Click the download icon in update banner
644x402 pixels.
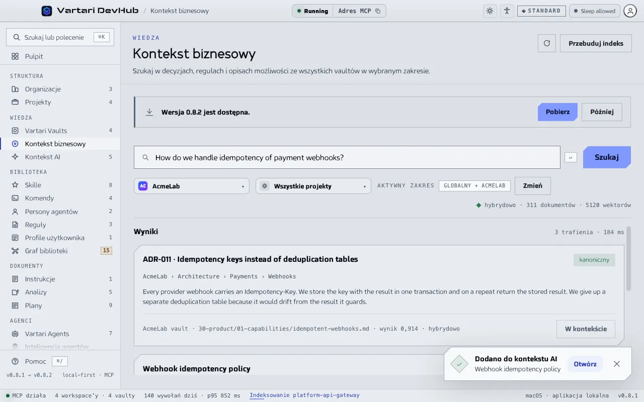click(149, 112)
